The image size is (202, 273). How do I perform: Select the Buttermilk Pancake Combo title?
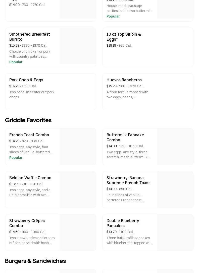point(125,137)
